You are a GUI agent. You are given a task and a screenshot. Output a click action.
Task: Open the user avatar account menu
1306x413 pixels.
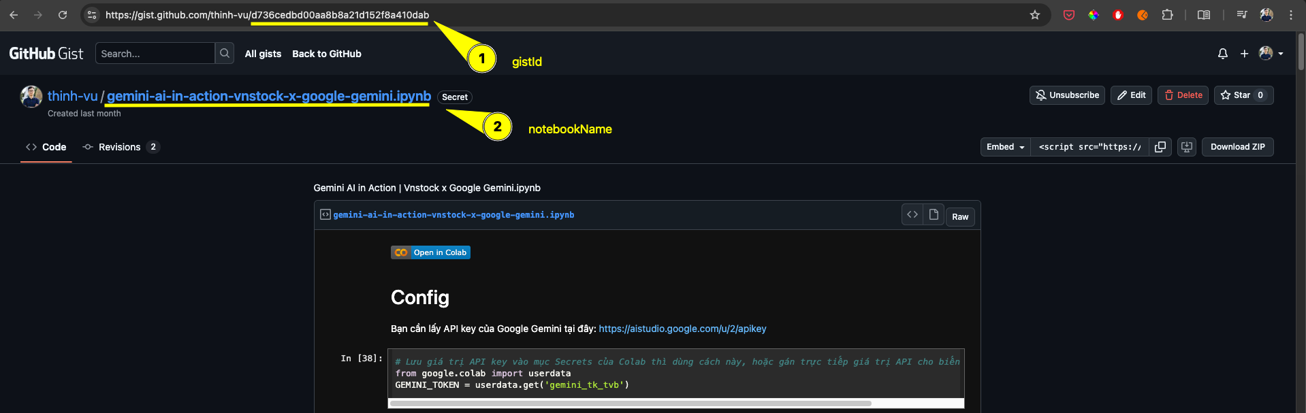[x=1271, y=54]
